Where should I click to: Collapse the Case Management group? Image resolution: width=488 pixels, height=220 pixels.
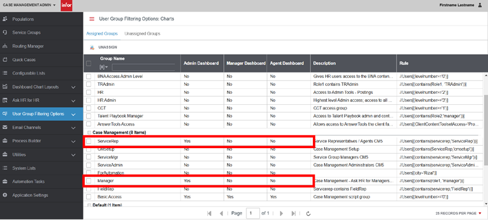pos(89,133)
